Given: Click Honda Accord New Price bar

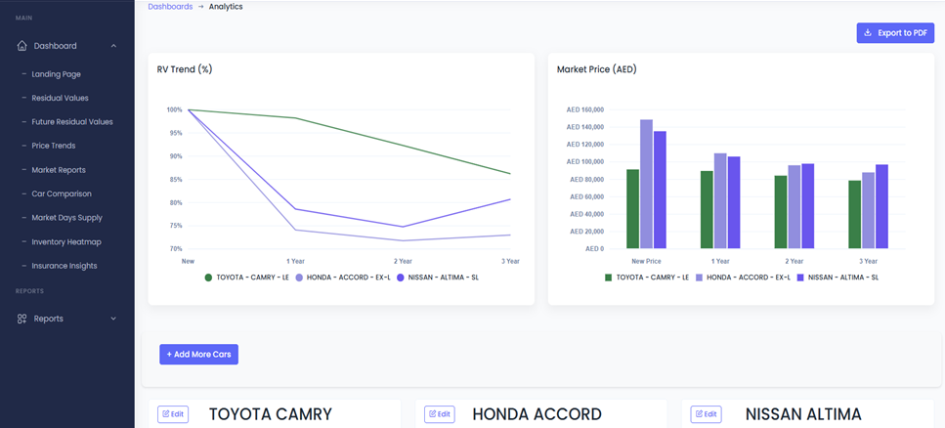Looking at the screenshot, I should (x=646, y=184).
